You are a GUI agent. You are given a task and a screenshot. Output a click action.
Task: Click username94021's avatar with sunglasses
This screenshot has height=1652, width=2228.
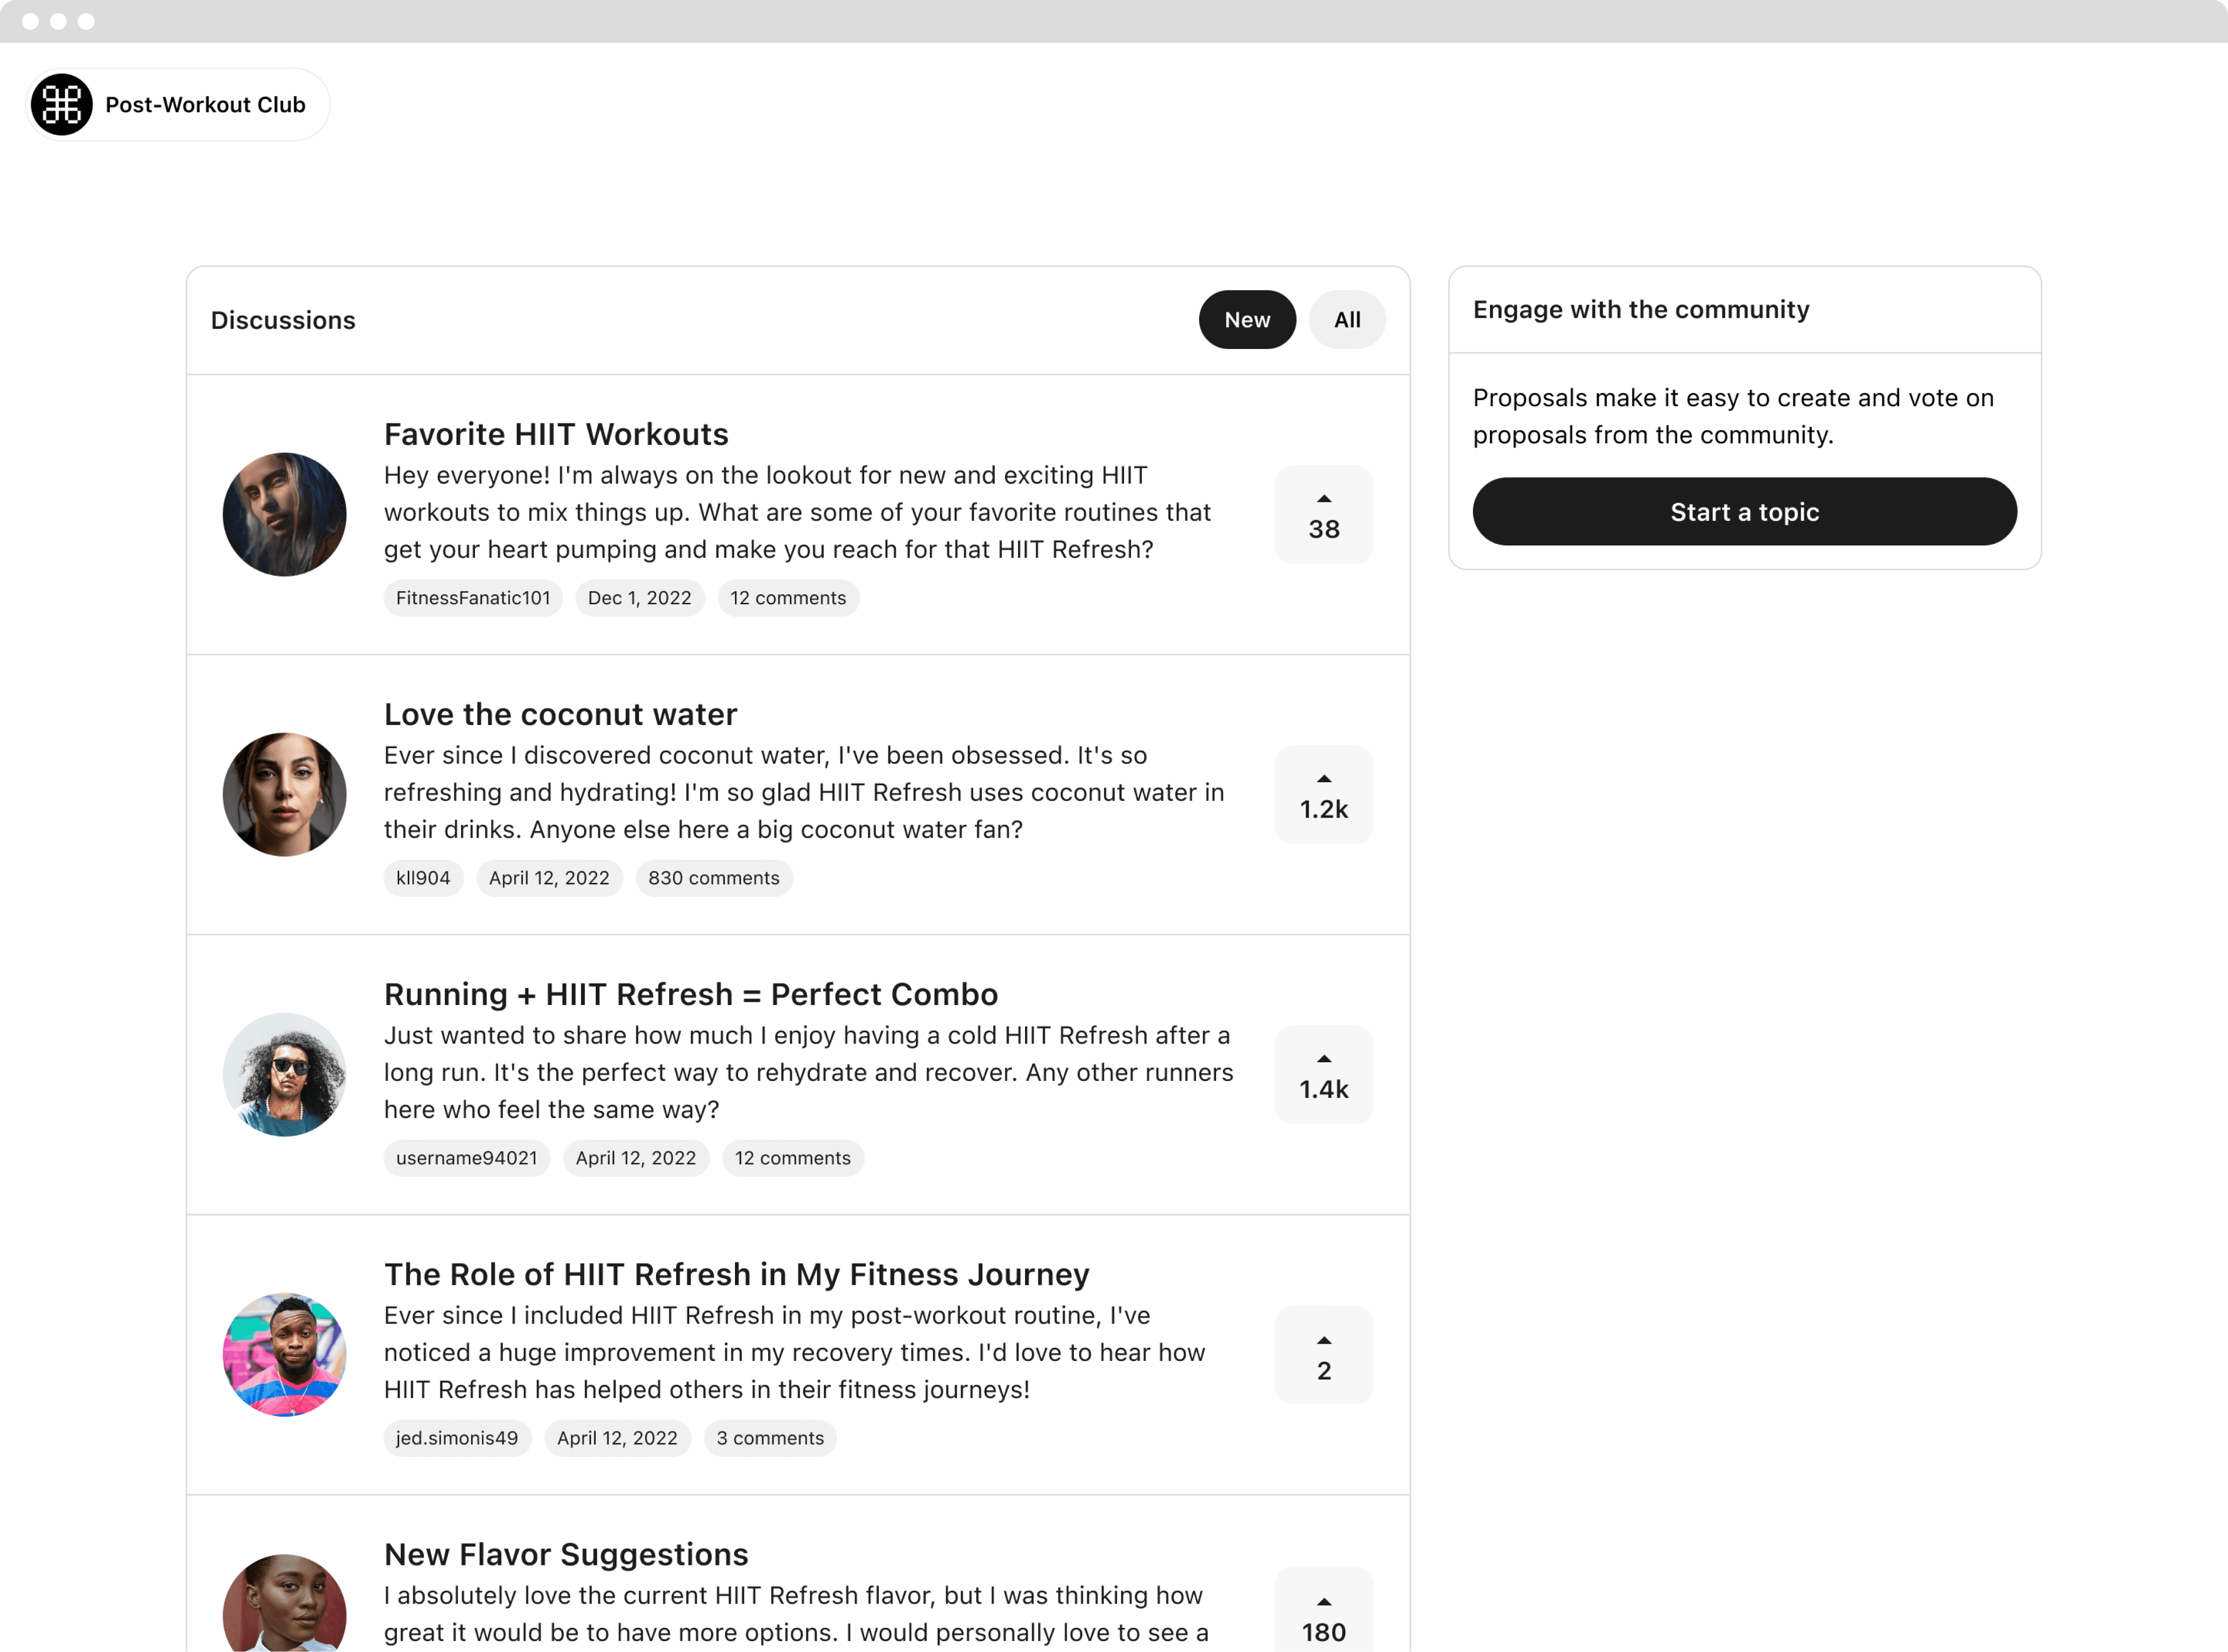[x=285, y=1074]
